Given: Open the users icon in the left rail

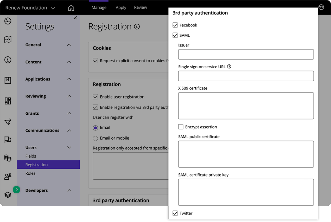Looking at the screenshot, I should [8, 177].
